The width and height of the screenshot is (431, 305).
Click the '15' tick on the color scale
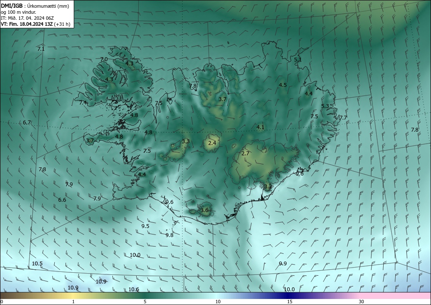tap(290, 302)
